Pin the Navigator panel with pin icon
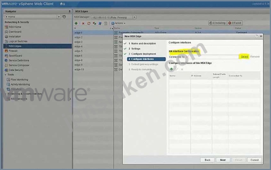The height and width of the screenshot is (170, 271). pyautogui.click(x=69, y=11)
